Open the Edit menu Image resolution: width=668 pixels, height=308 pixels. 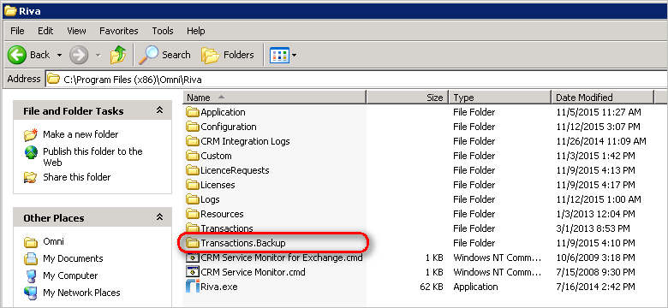pos(45,31)
